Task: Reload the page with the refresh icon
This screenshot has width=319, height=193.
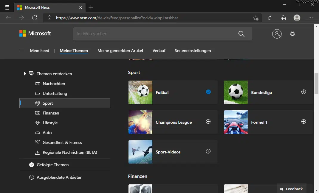Action: (35, 18)
